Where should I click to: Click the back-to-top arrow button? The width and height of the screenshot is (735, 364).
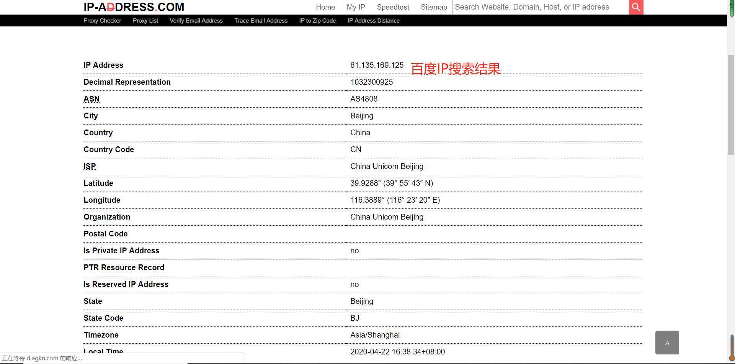[667, 343]
